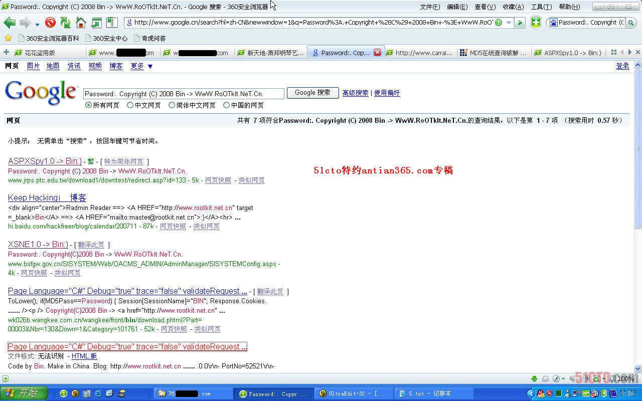Image resolution: width=642 pixels, height=401 pixels.
Task: Expand the address bar URL history dropdown
Action: tap(509, 23)
